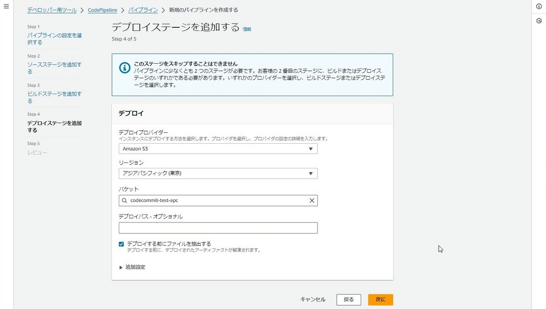
Task: Go to Step 1 パイプラインの設定を選択する
Action: [54, 39]
